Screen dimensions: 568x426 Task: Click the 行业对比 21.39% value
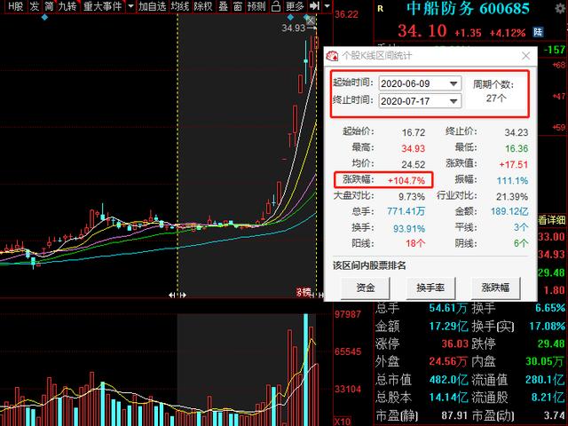pyautogui.click(x=512, y=197)
